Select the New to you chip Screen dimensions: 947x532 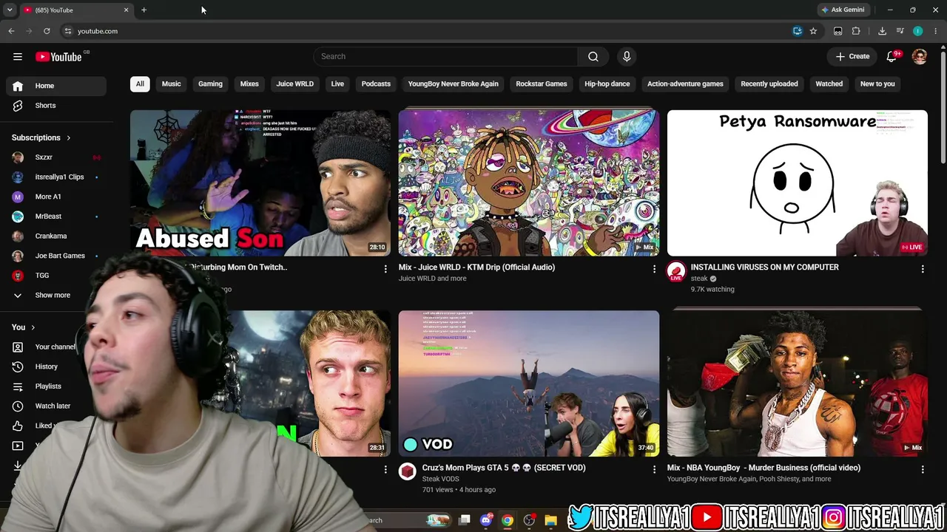877,83
